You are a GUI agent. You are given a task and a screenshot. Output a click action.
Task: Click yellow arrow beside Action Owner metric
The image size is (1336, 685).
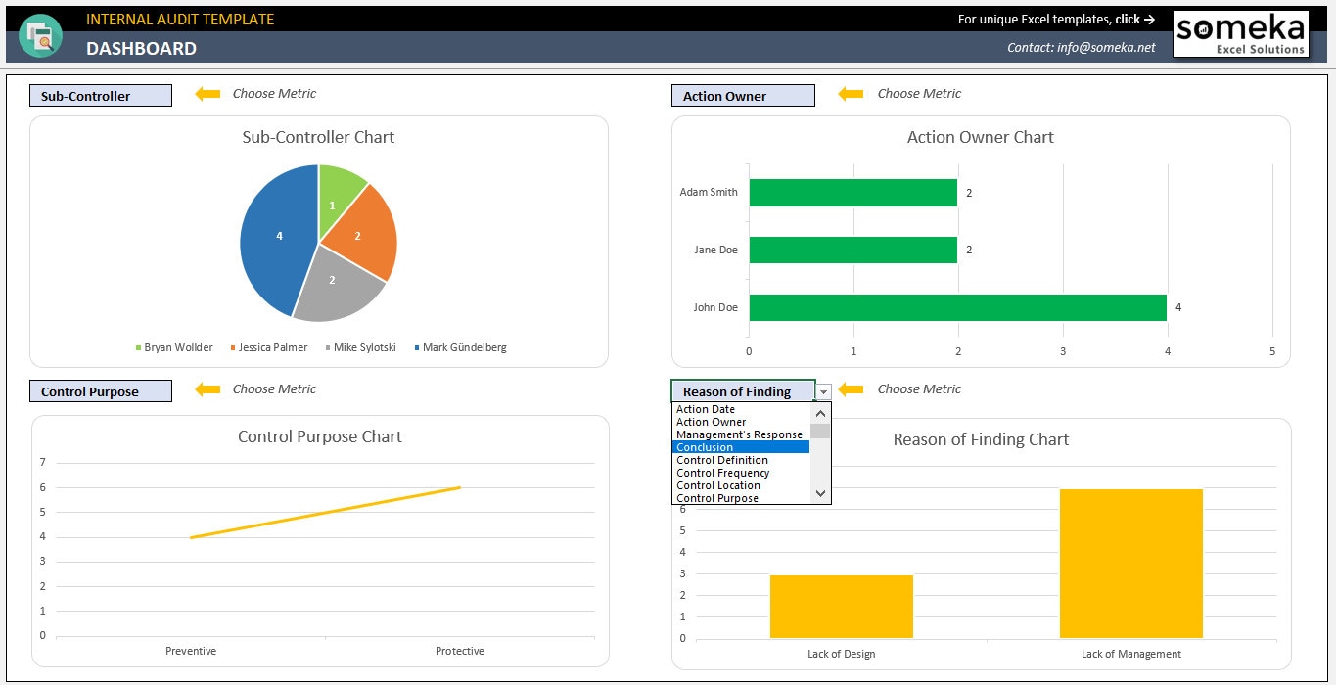coord(851,94)
